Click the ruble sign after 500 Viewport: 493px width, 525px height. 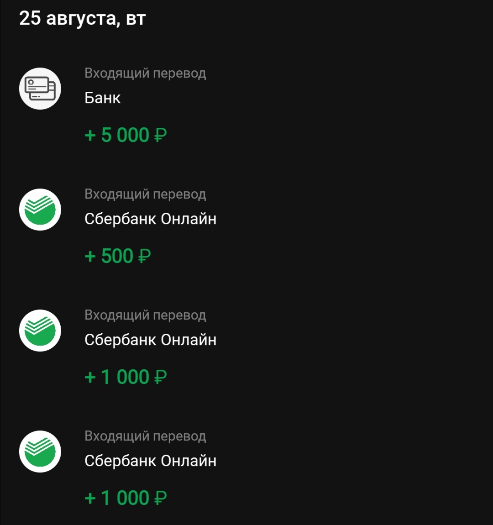144,257
